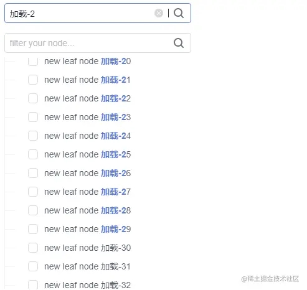Click the new leaf node 加载-31 label
Viewport: 307px width, 290px height.
(x=87, y=266)
